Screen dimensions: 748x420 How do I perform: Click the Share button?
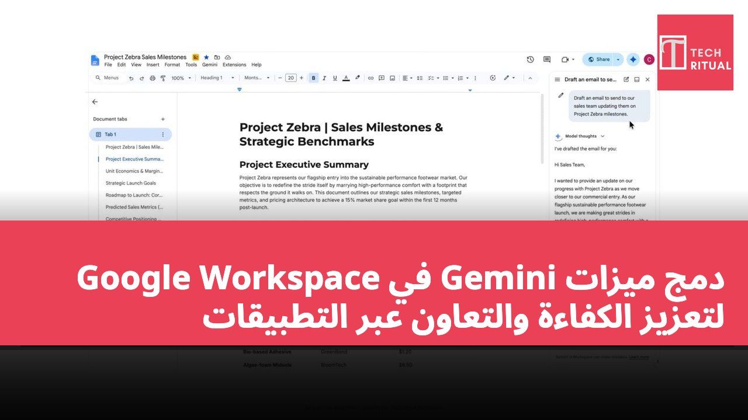coord(598,60)
